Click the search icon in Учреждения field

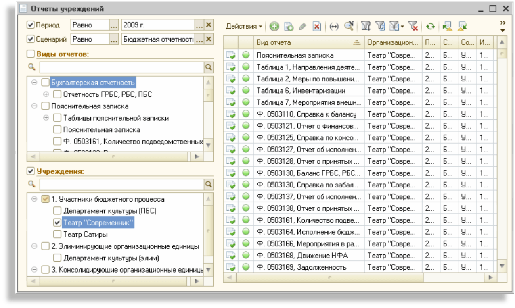point(208,184)
